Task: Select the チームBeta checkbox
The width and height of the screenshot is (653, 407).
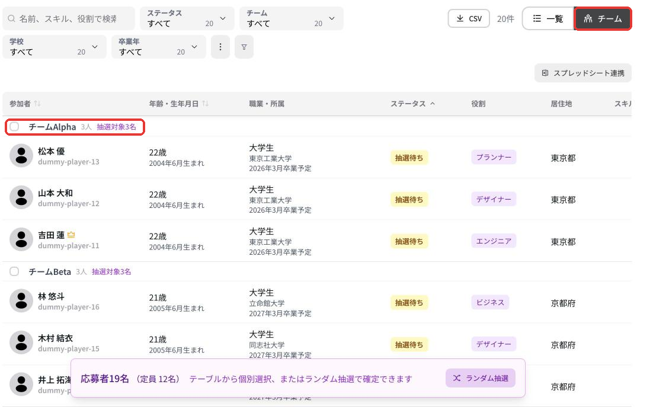Action: point(15,271)
